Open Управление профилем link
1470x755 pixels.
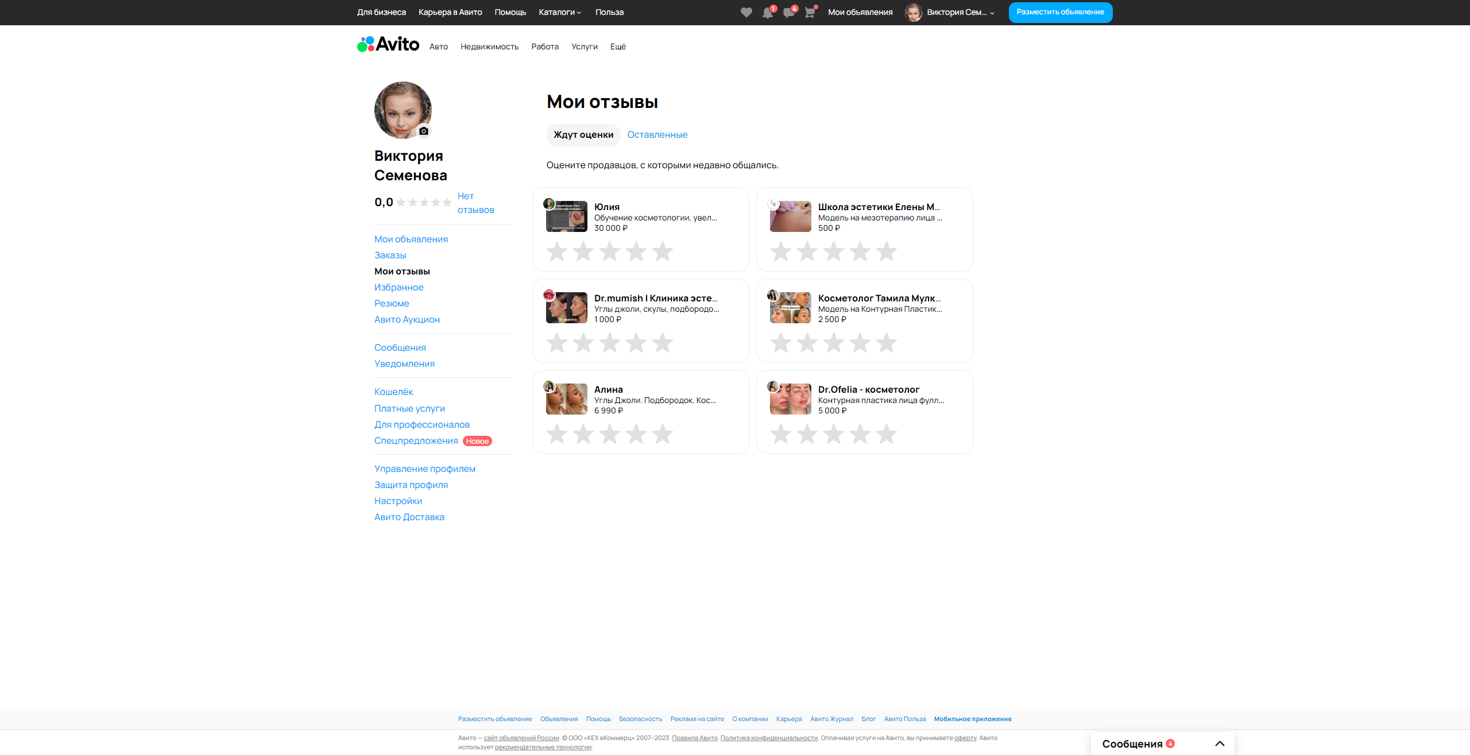(x=425, y=469)
